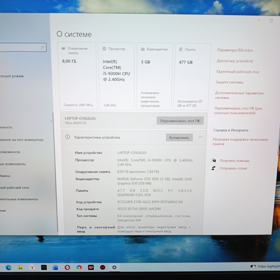Select the sidebar item ending in 'ящий режим'
Image resolution: width=280 pixels, height=280 pixels.
point(12,76)
